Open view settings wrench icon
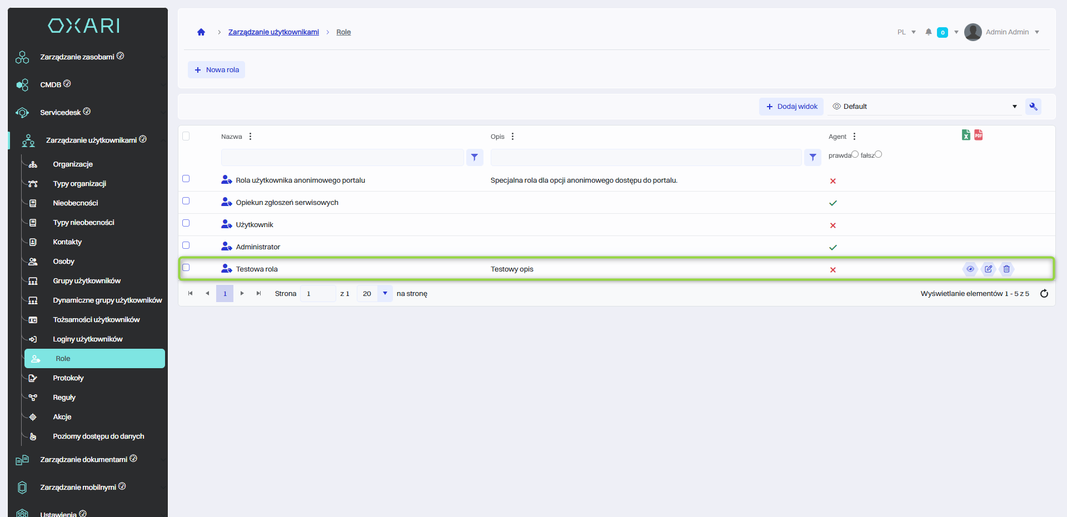This screenshot has width=1067, height=517. (x=1034, y=107)
